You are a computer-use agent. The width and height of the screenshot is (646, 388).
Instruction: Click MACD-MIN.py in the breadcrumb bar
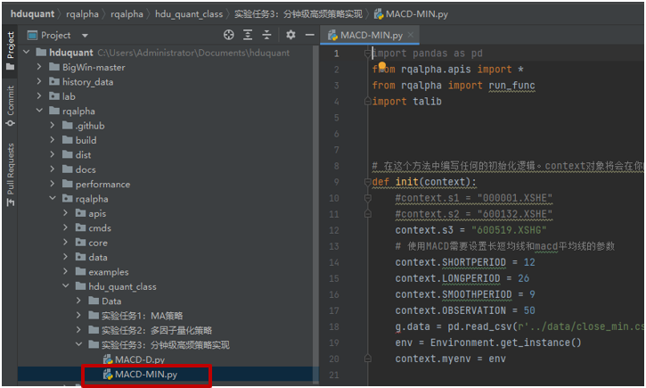[411, 14]
